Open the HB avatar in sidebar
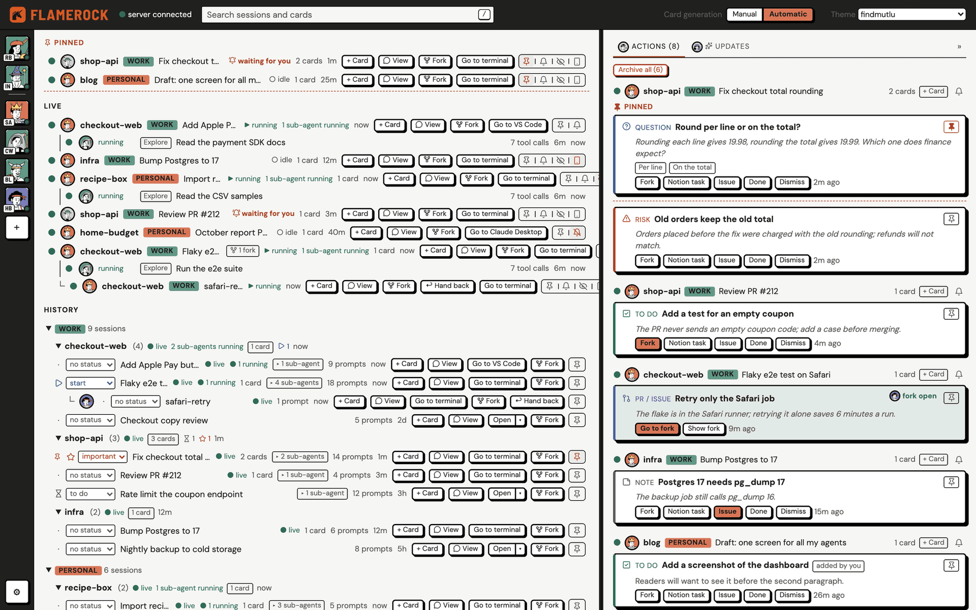 point(17,200)
